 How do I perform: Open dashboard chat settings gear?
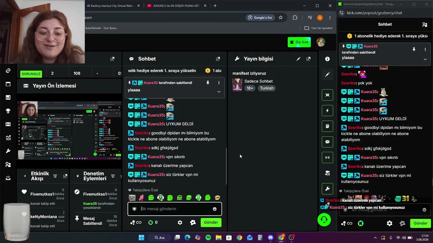(x=180, y=222)
